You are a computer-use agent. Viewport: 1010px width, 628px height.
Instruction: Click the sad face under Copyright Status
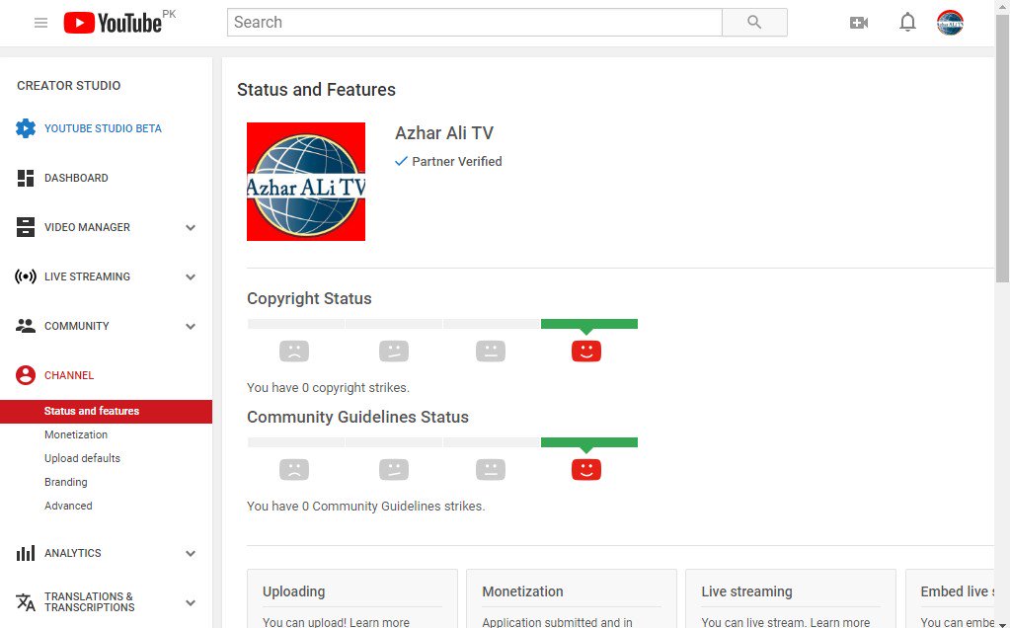pyautogui.click(x=294, y=352)
